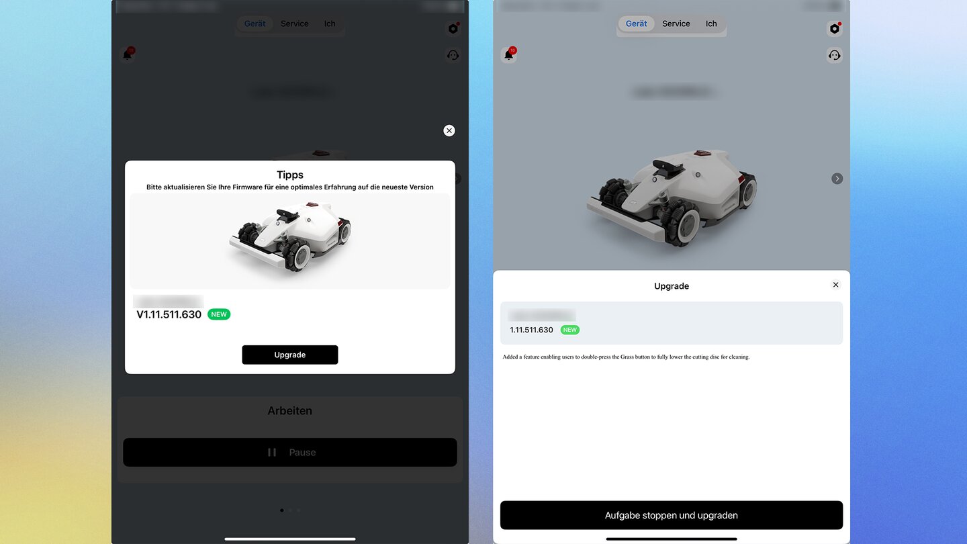967x544 pixels.
Task: Tap the hexagon settings icon in right screen
Action: click(835, 28)
